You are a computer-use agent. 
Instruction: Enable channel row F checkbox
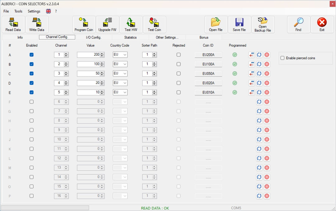coord(31,102)
